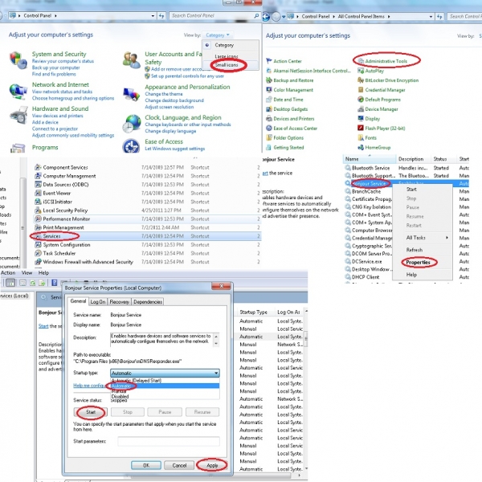Image resolution: width=482 pixels, height=482 pixels.
Task: Open the Services shortcut in Administrative Tools
Action: coord(51,236)
